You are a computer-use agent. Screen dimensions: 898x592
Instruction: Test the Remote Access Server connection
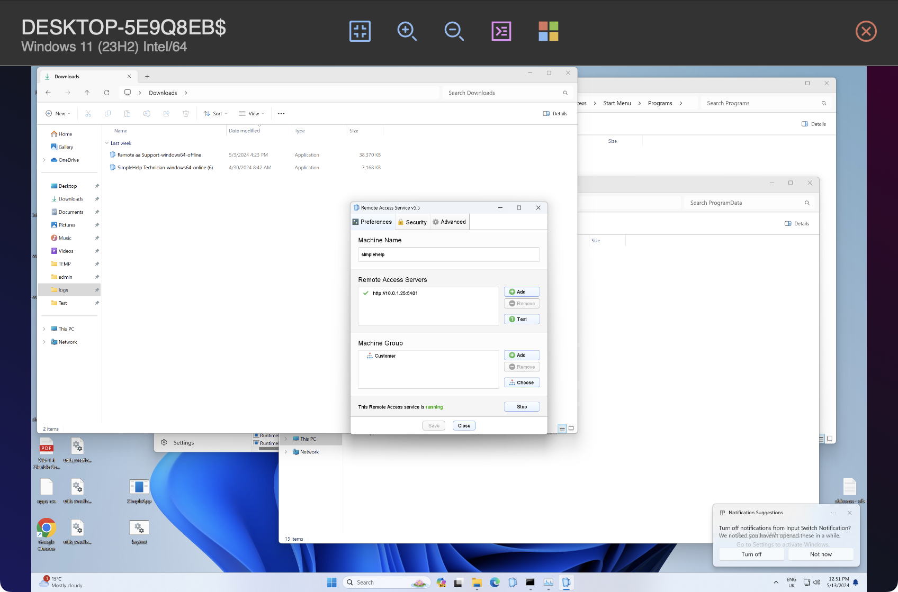(x=522, y=320)
